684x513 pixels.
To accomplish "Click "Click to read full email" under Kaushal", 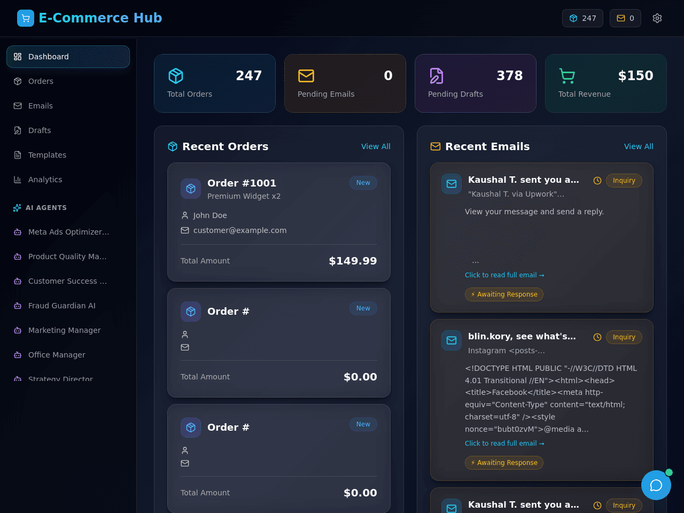I will tap(504, 275).
